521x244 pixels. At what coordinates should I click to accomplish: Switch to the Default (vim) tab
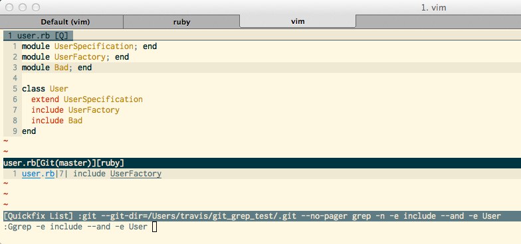65,23
